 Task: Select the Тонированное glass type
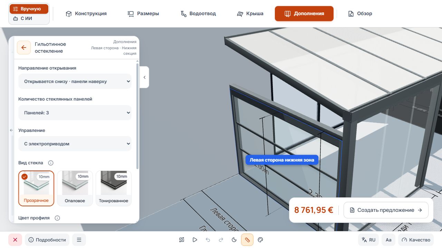pyautogui.click(x=114, y=188)
